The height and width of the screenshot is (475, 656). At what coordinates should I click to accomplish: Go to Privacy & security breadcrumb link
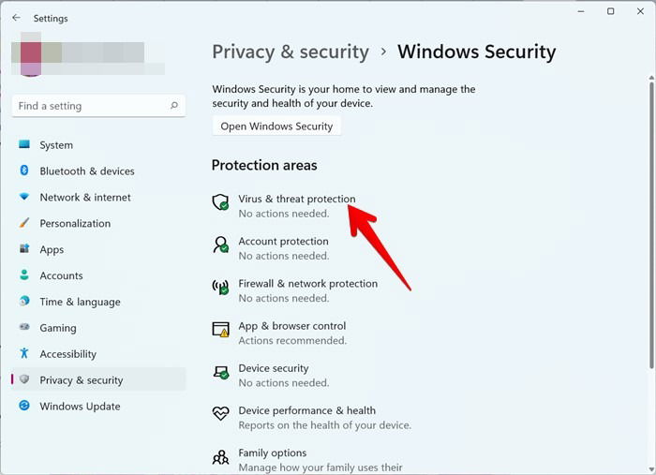click(x=291, y=52)
